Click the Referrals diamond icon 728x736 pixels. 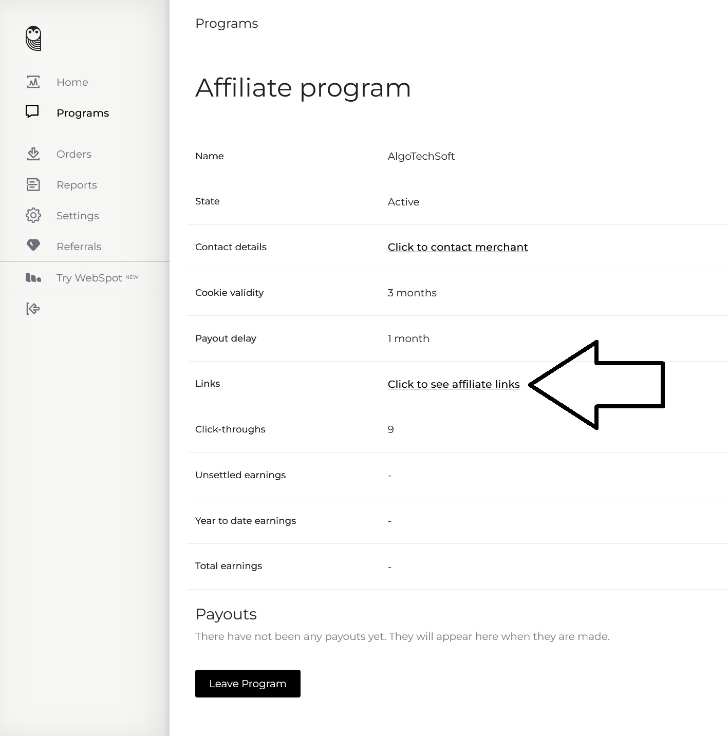33,246
